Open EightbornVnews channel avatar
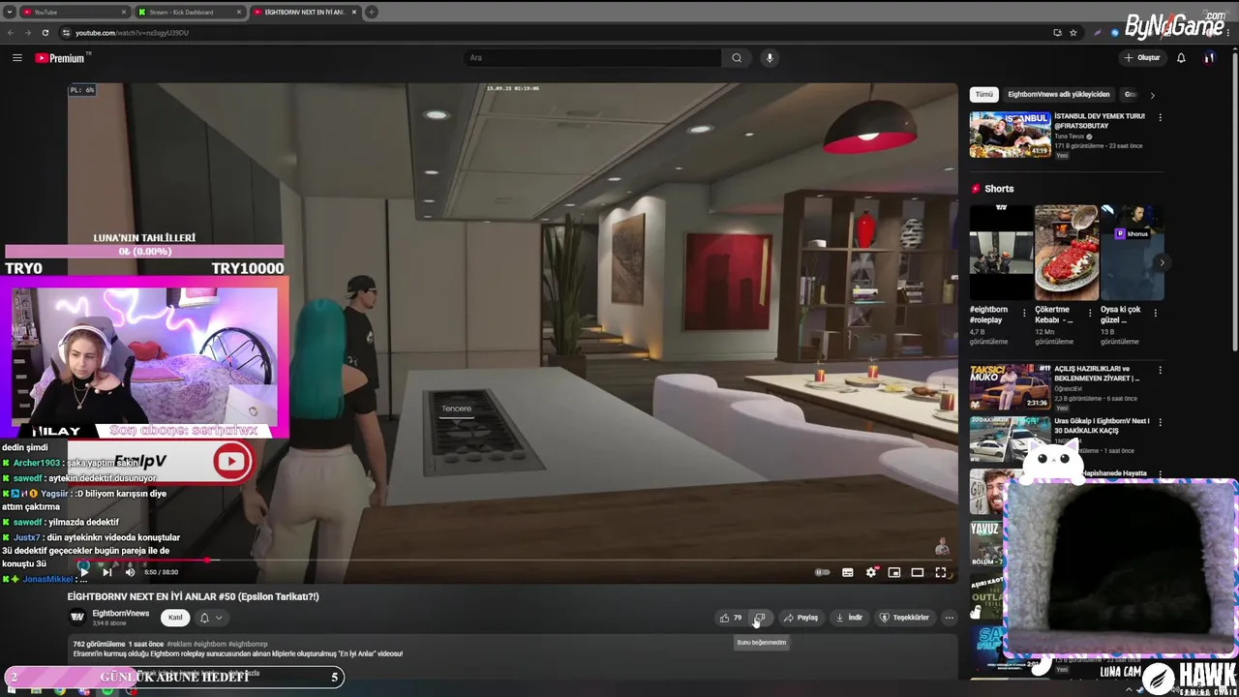The height and width of the screenshot is (697, 1239). [77, 618]
